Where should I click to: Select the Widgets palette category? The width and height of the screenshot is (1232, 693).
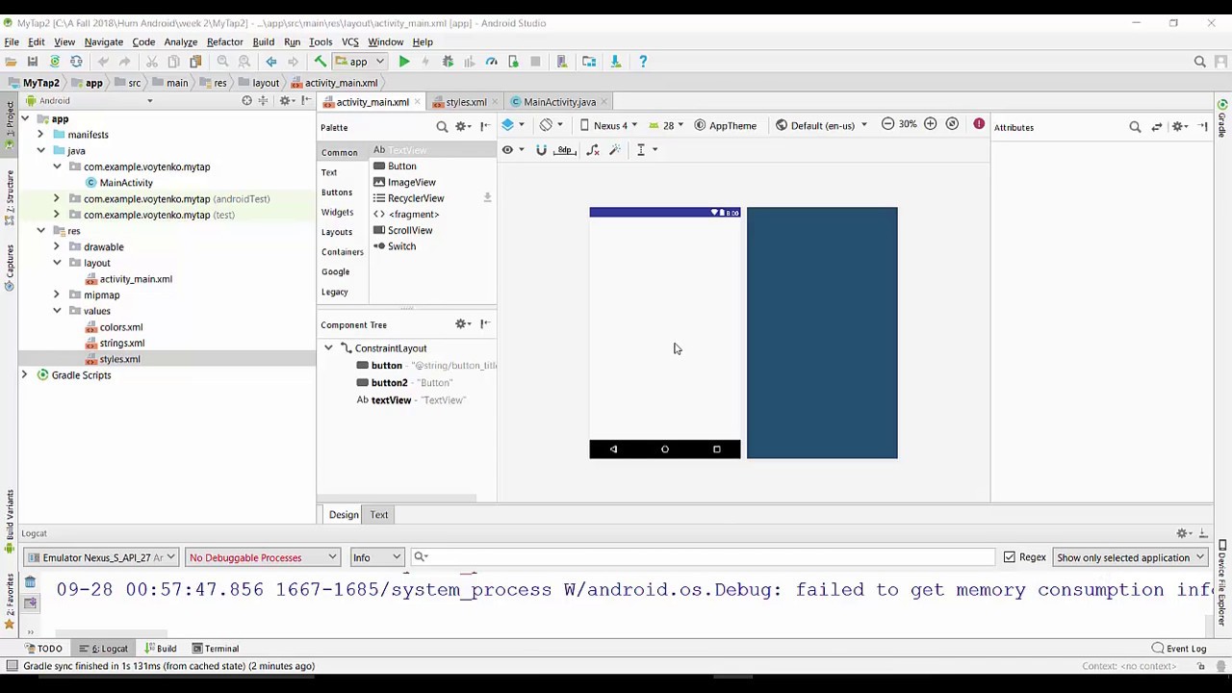[337, 212]
